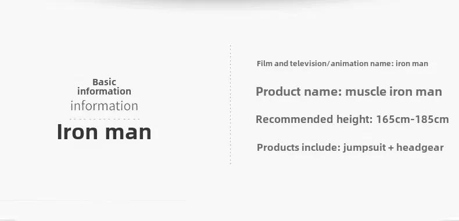This screenshot has height=221, width=459.
Task: Click the word "Product" in the product name line
Action: [278, 92]
